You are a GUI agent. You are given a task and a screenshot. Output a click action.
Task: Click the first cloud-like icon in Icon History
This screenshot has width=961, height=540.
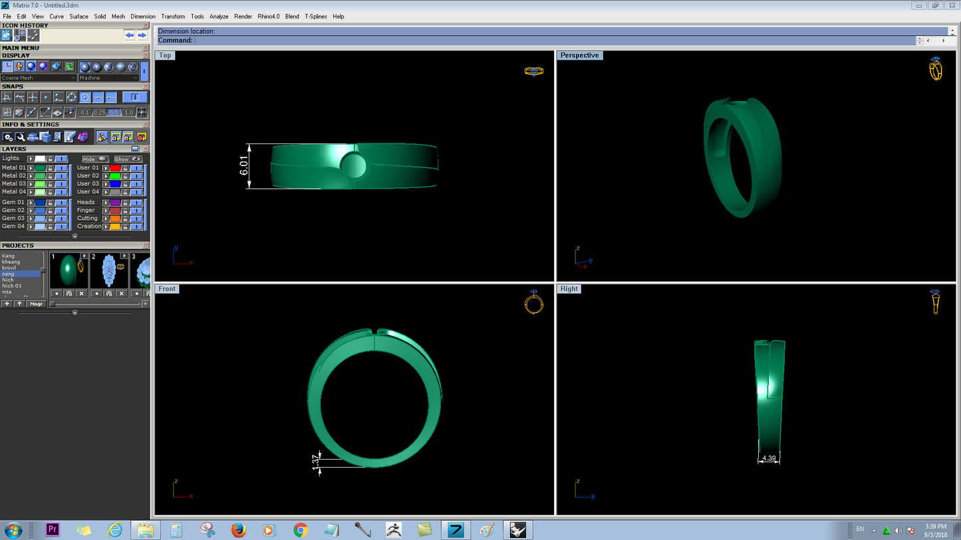6,35
